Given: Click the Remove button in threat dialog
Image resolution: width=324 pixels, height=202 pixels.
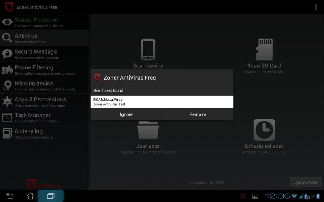Looking at the screenshot, I should [x=198, y=114].
